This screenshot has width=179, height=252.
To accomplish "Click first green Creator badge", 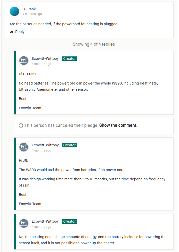I will 69,59.
